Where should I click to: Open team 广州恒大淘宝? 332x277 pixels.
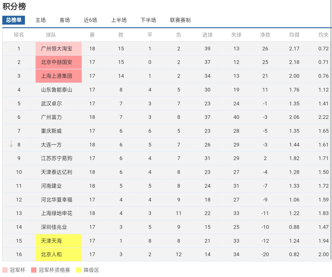tap(57, 49)
